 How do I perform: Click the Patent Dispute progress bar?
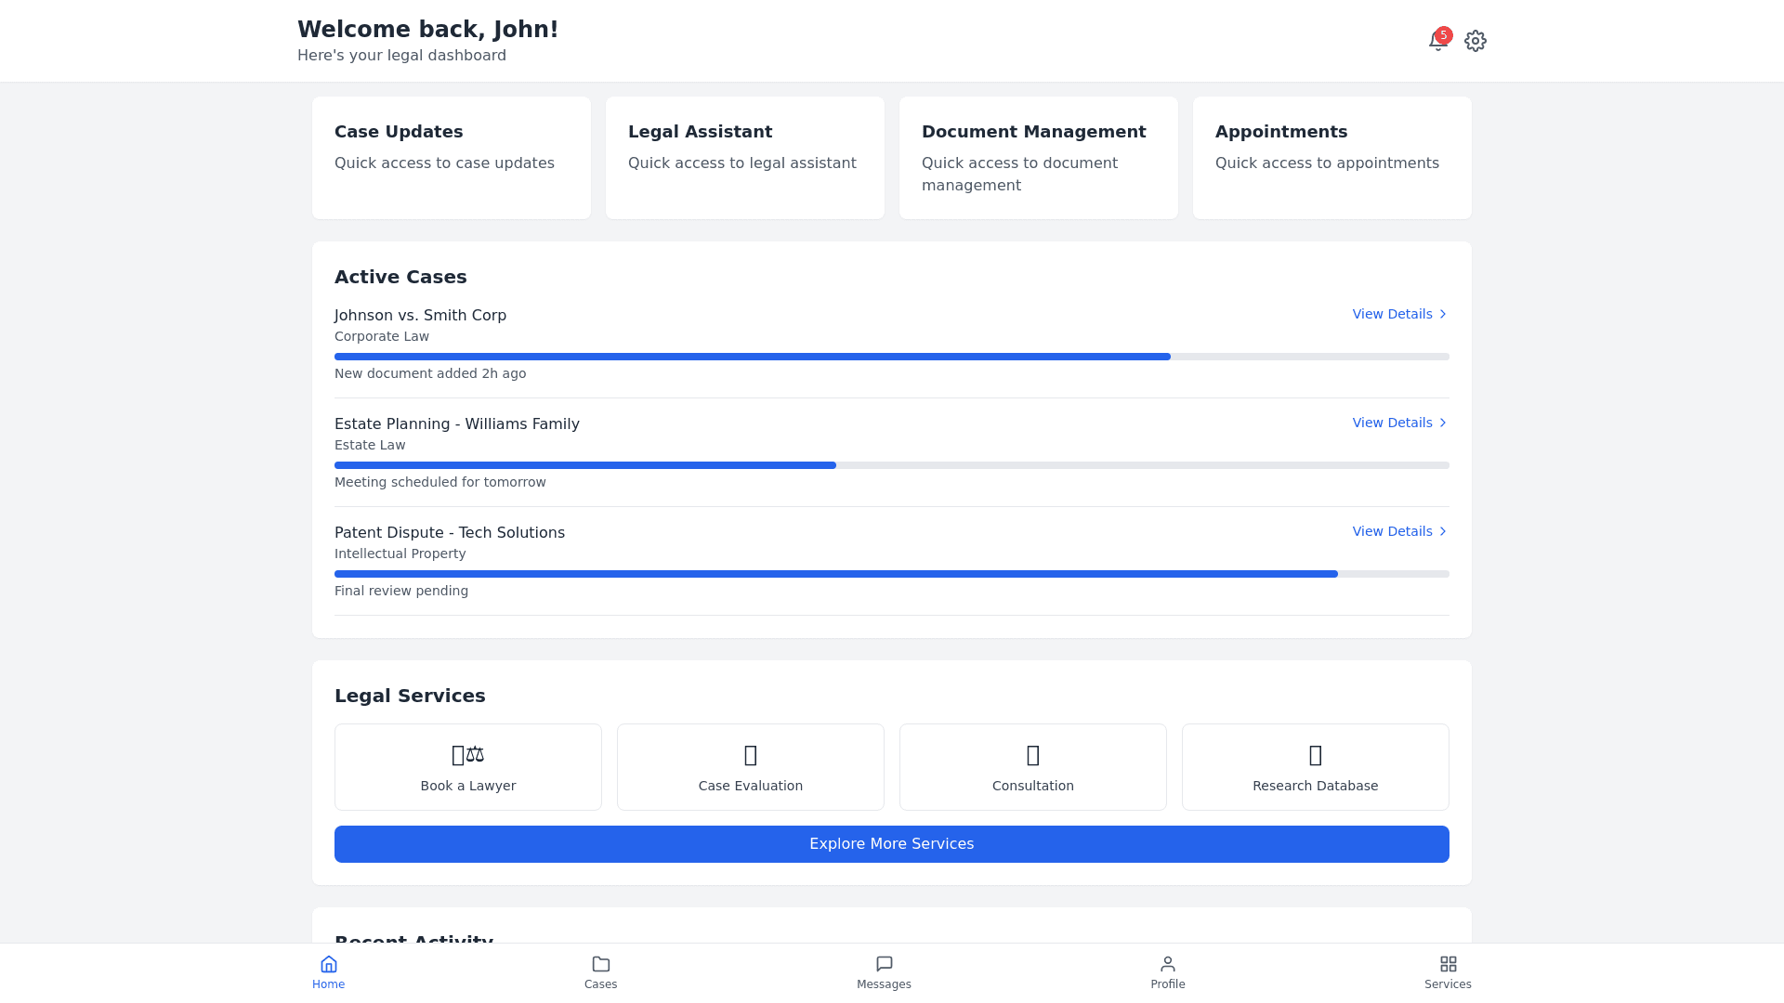891,574
